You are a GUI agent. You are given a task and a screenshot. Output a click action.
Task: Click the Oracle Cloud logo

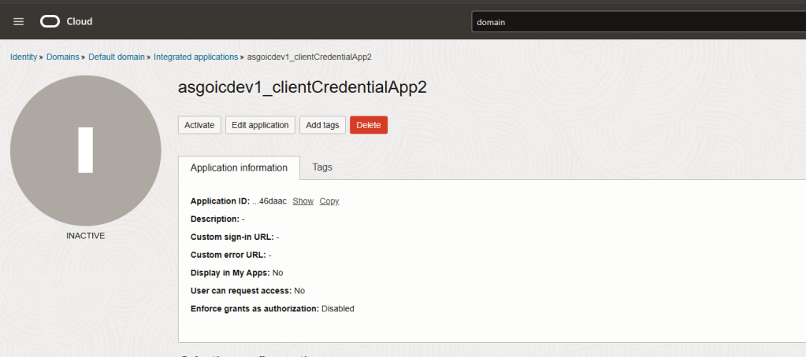click(x=66, y=22)
